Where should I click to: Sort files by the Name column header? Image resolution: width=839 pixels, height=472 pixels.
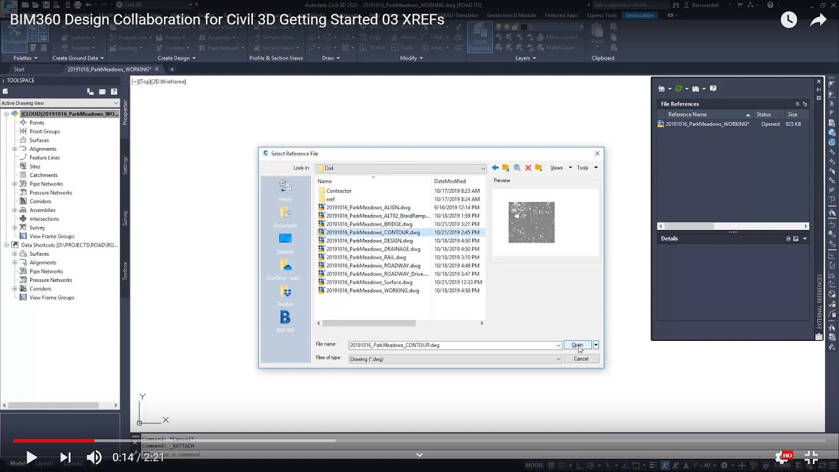tap(374, 181)
